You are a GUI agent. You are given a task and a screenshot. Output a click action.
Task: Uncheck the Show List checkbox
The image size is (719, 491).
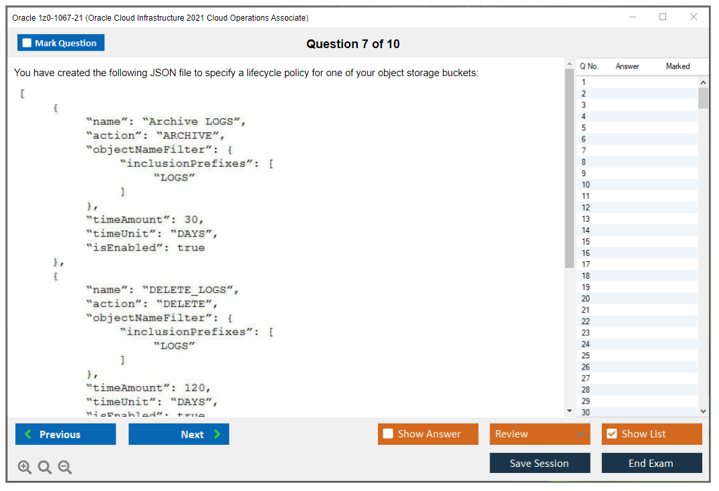611,434
